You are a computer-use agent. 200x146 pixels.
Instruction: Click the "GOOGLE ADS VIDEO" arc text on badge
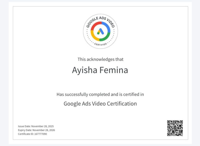coord(100,18)
